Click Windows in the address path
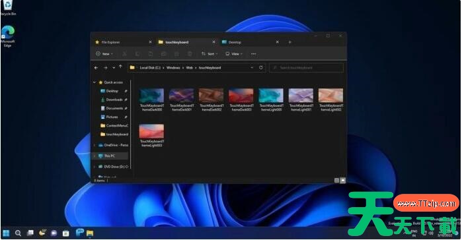The width and height of the screenshot is (462, 240). pos(173,67)
